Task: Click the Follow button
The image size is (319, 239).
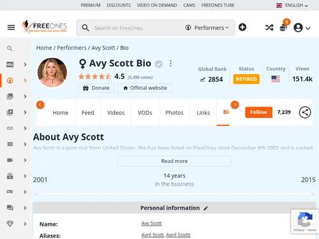Action: (x=258, y=112)
